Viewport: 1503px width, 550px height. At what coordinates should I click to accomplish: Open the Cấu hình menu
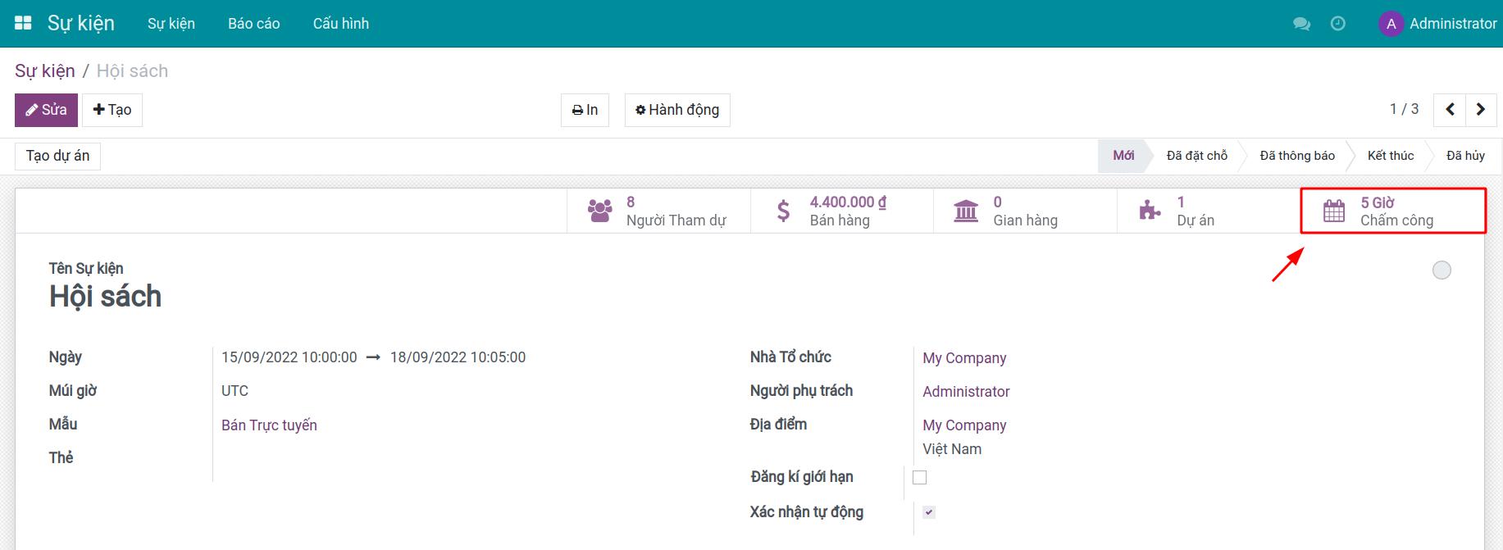pos(340,24)
